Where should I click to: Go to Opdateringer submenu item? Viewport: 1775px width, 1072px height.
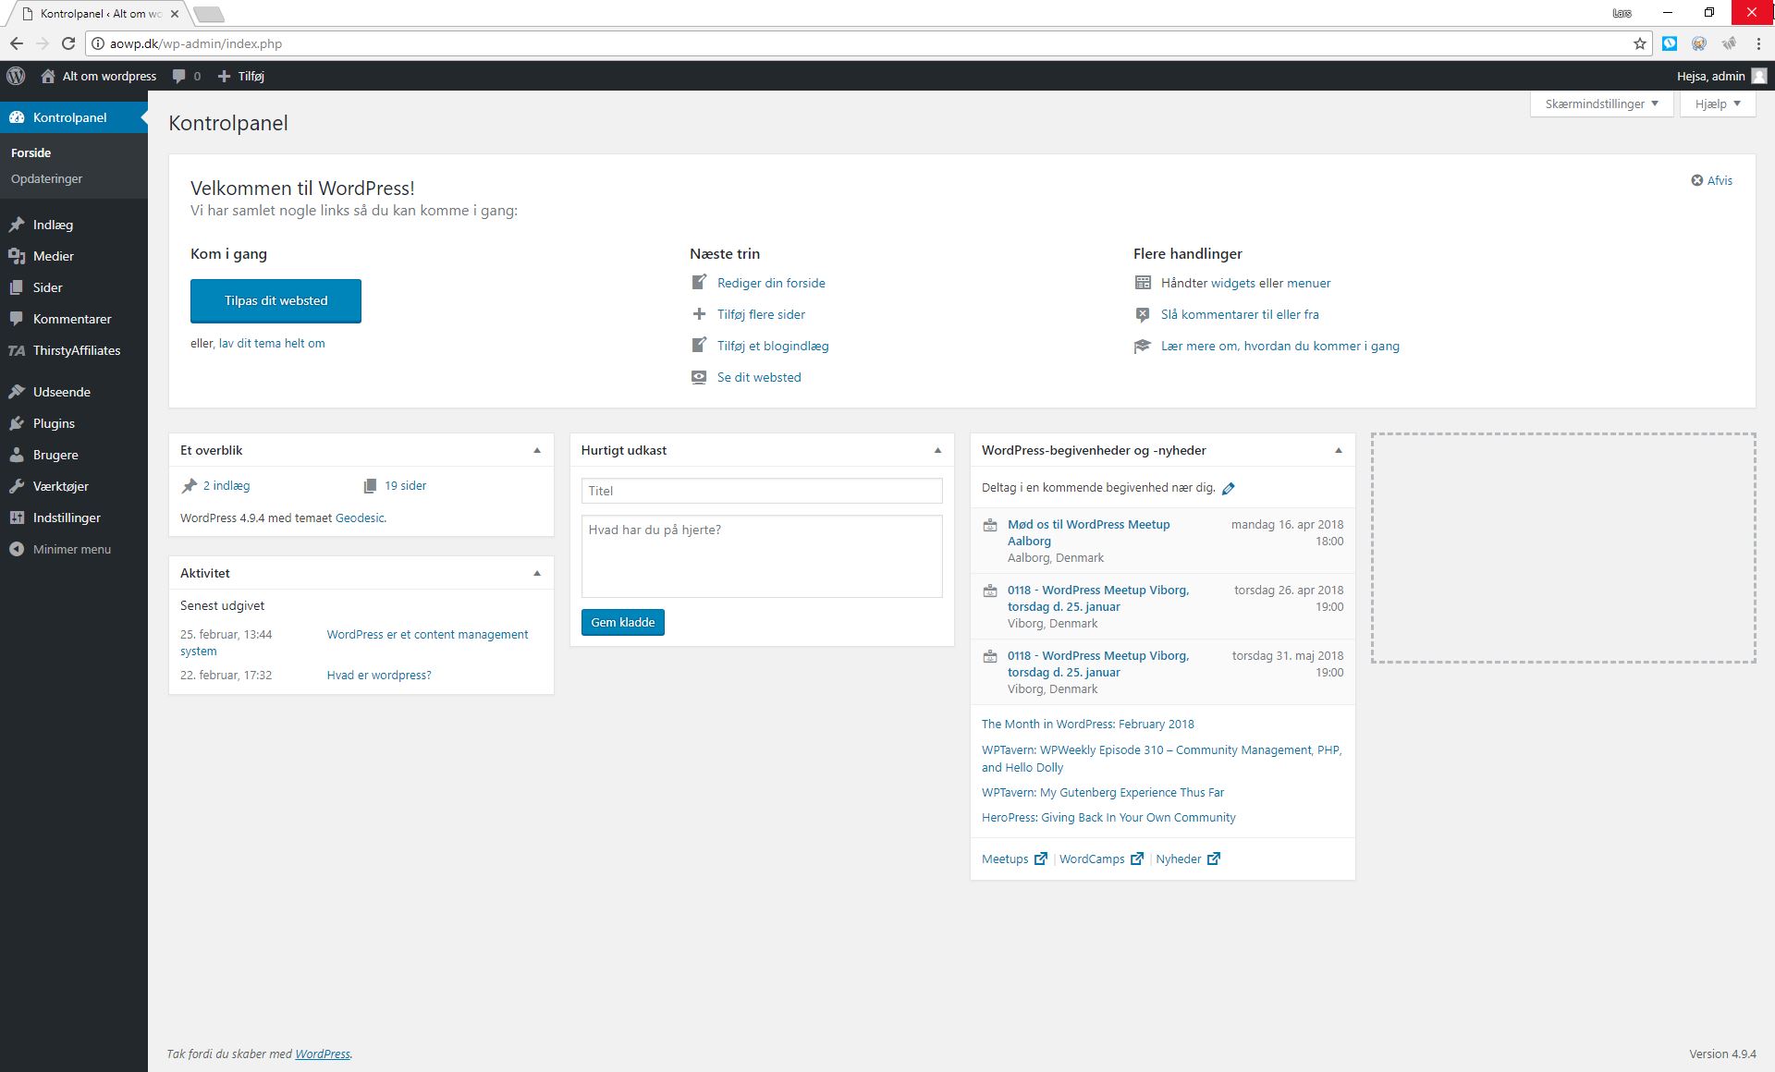click(x=46, y=178)
